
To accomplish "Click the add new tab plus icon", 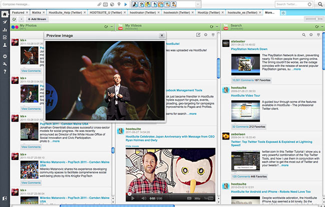I will [283, 13].
